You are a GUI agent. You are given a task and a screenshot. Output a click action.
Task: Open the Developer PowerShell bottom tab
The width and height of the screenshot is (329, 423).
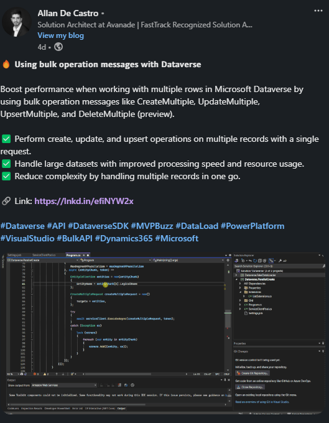tap(57, 409)
